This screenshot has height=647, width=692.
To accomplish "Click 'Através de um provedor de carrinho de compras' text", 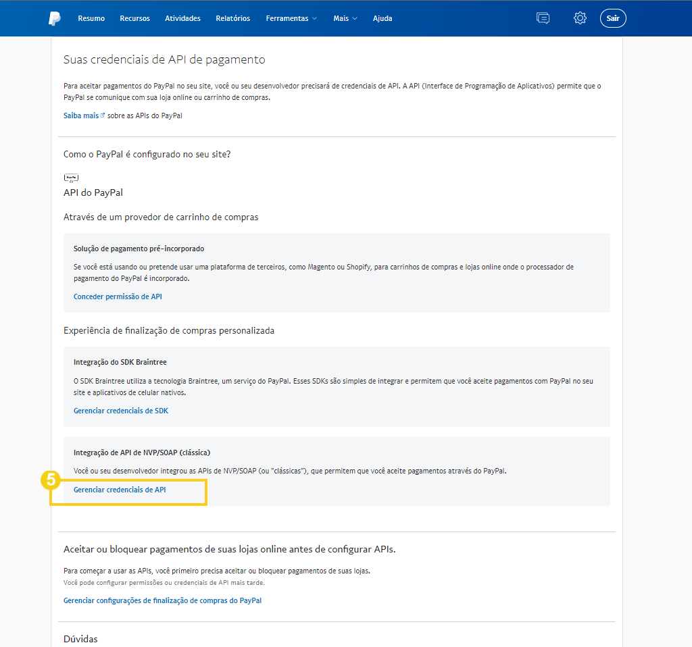I will click(x=161, y=217).
